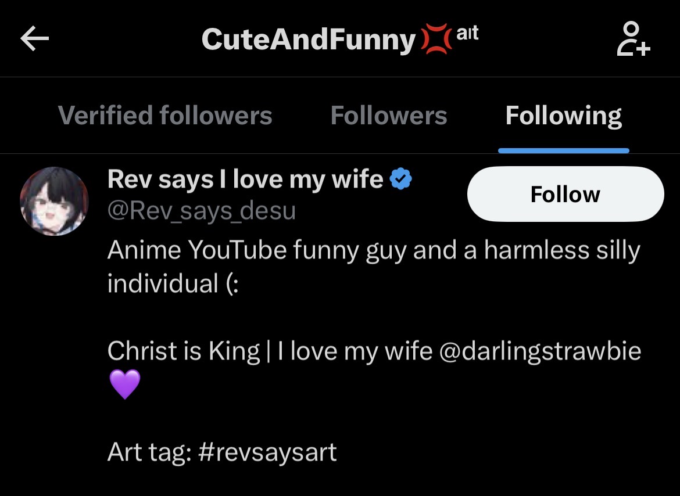Open the #revsaysart hashtag

point(267,451)
